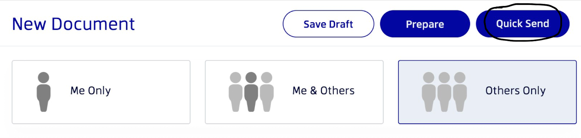The width and height of the screenshot is (581, 138).
Task: Click the right light figure in Me & Others icon
Action: pyautogui.click(x=267, y=92)
